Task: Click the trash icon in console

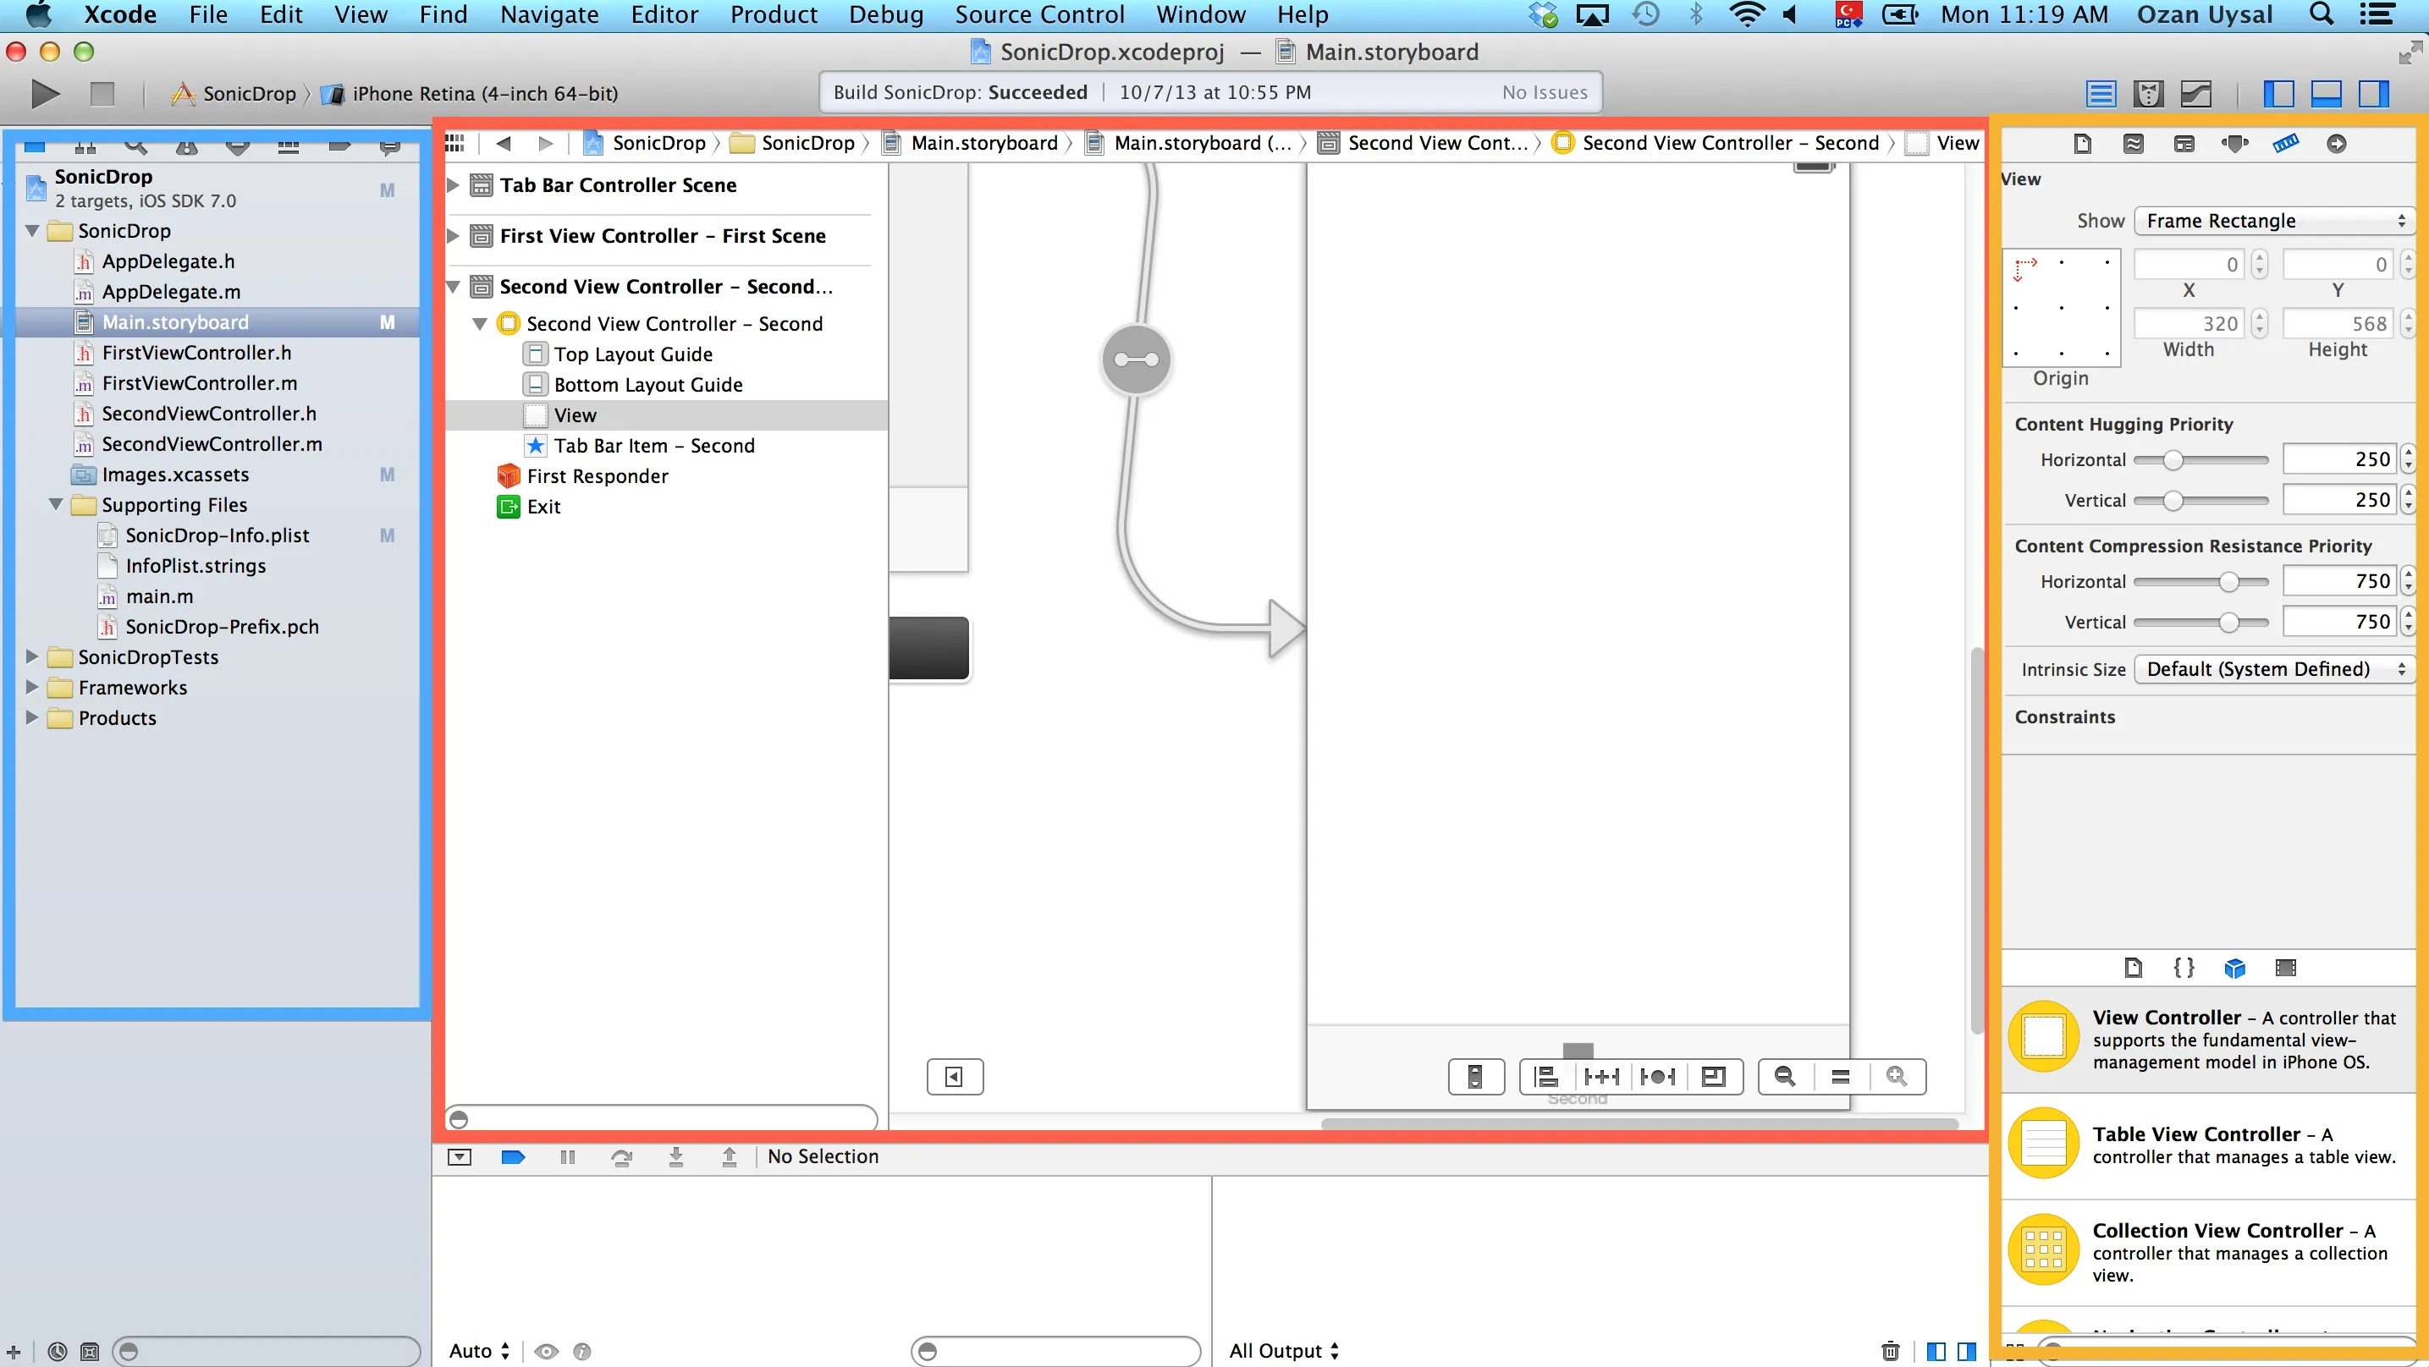Action: (1890, 1351)
